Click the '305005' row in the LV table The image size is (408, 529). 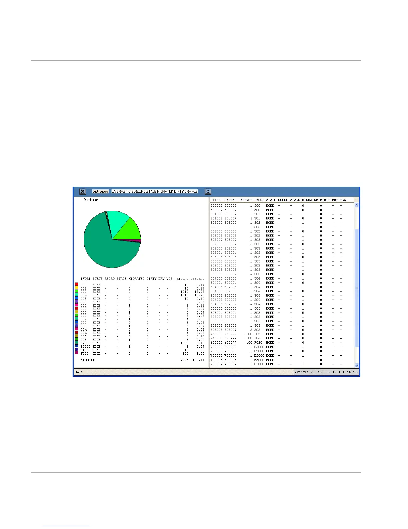click(277, 330)
